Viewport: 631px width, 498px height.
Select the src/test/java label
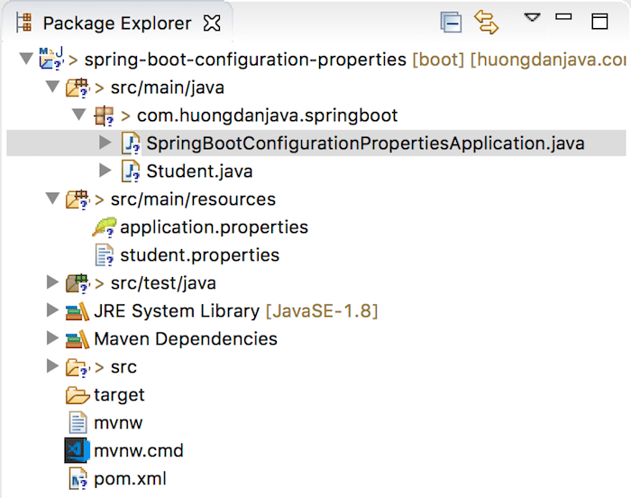pyautogui.click(x=163, y=283)
